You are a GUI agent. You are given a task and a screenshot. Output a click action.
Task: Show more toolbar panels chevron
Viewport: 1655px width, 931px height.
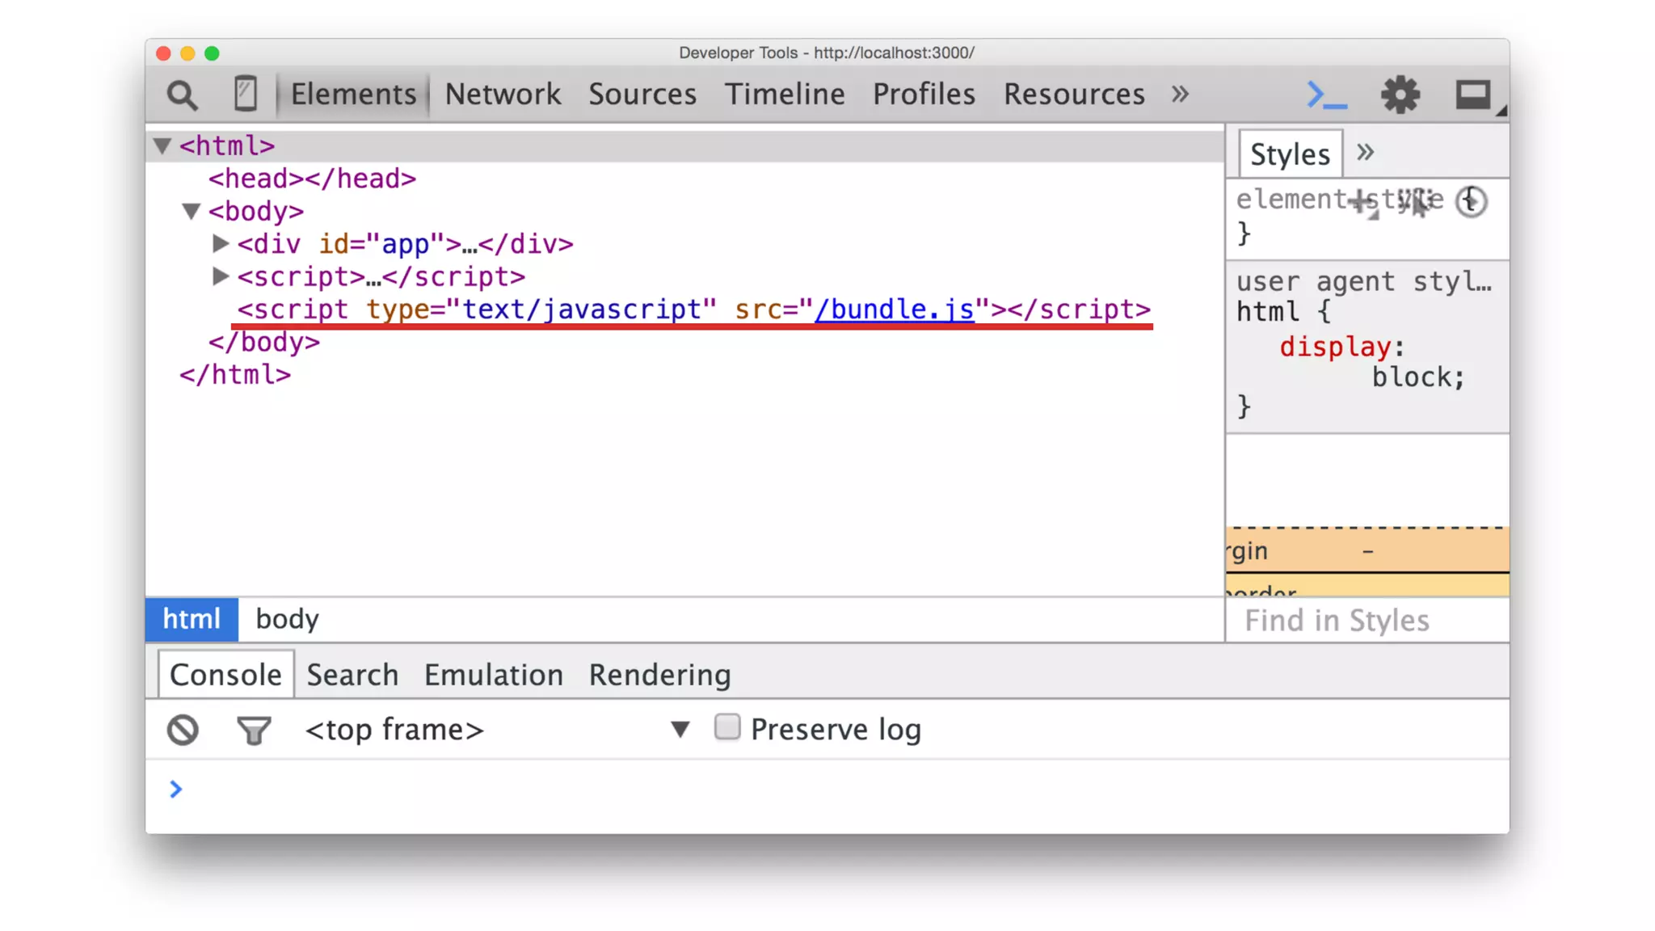pos(1181,95)
